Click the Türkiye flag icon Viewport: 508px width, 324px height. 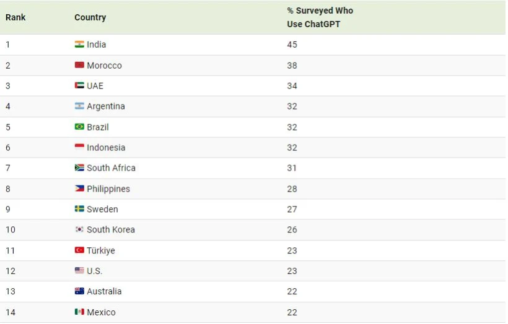coord(79,250)
